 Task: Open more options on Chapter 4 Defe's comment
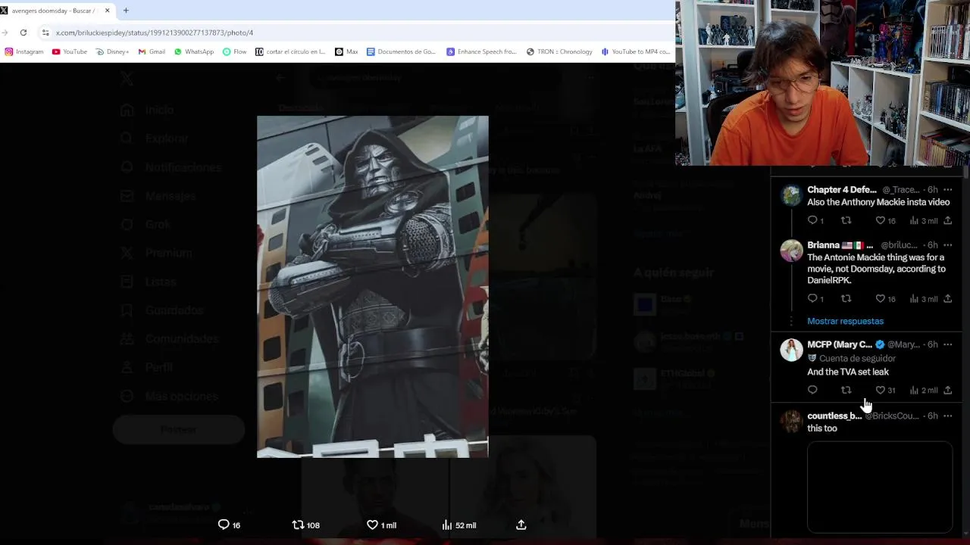(948, 190)
